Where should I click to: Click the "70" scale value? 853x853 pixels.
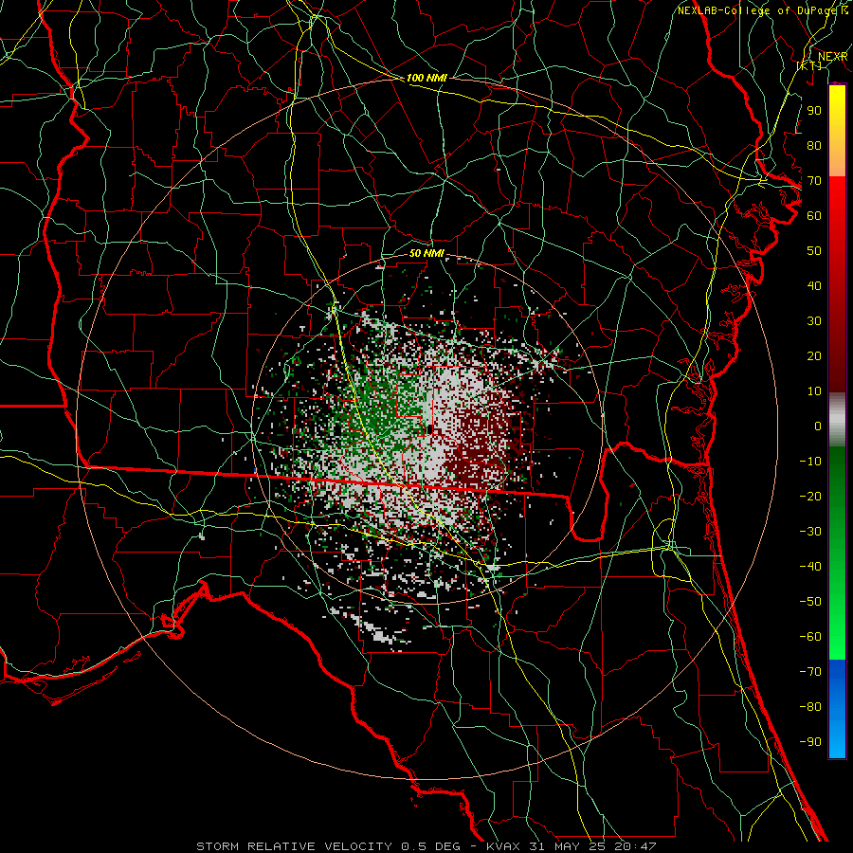814,181
